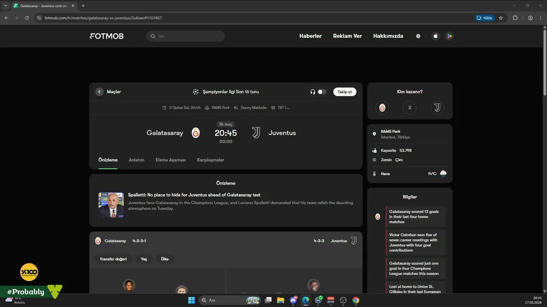547x307 pixels.
Task: Open Discord from the taskbar
Action: click(293, 300)
